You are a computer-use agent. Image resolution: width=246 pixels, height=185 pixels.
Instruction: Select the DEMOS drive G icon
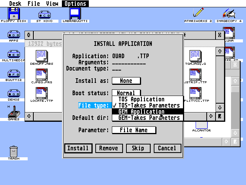pos(14,93)
